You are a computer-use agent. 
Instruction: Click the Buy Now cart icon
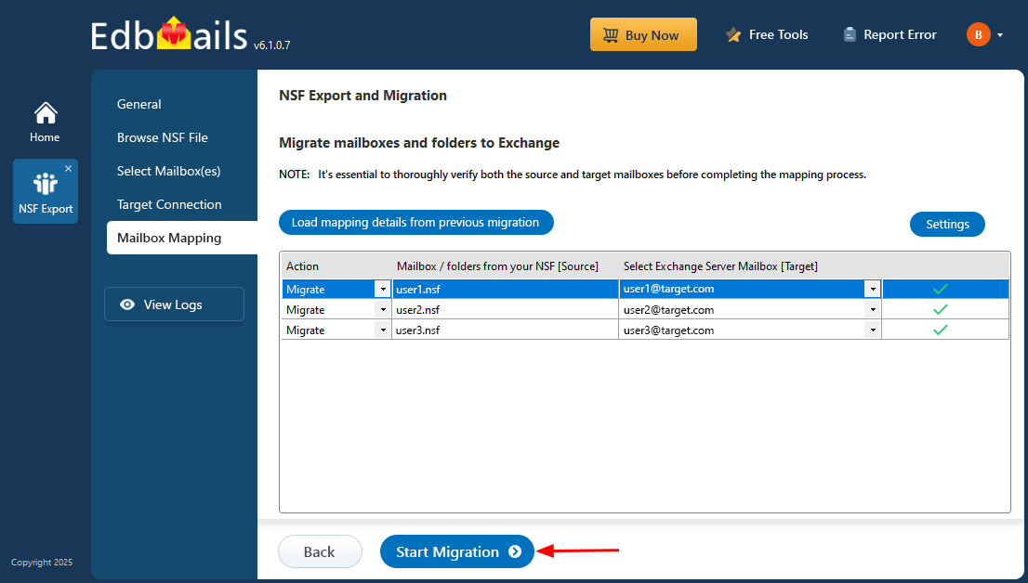[611, 35]
